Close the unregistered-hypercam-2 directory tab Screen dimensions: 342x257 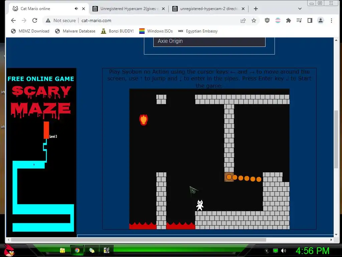[243, 9]
